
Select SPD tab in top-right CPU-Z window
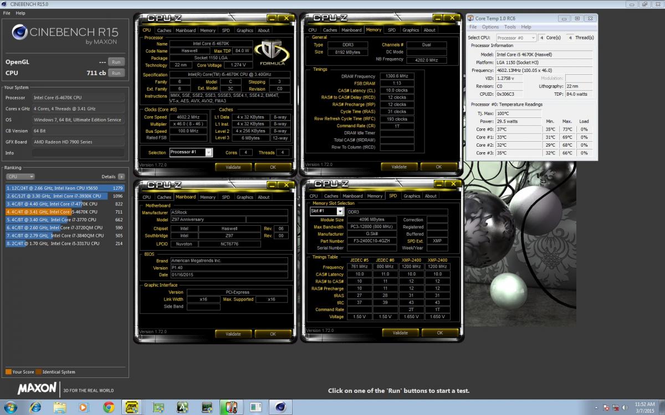click(x=392, y=30)
